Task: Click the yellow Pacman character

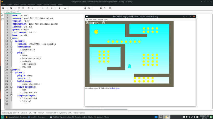Action: coord(96,32)
